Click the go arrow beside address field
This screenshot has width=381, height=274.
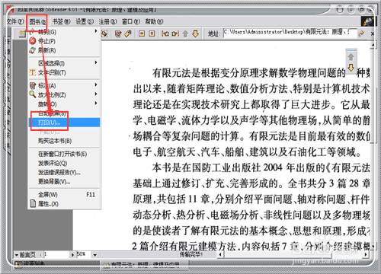point(362,33)
